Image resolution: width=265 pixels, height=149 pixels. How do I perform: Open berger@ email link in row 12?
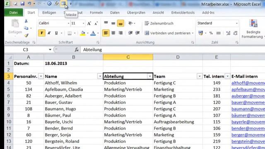(x=248, y=135)
